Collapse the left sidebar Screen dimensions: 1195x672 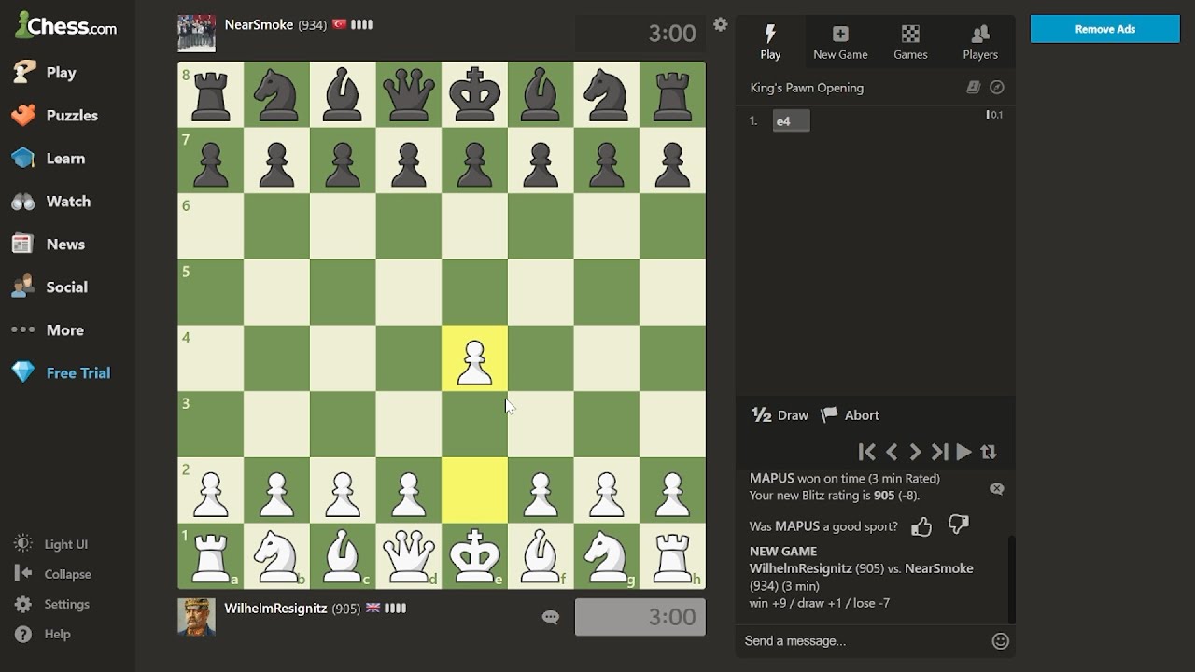coord(52,574)
